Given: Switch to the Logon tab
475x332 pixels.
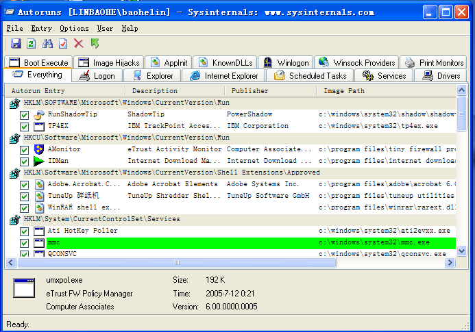Looking at the screenshot, I should click(97, 76).
